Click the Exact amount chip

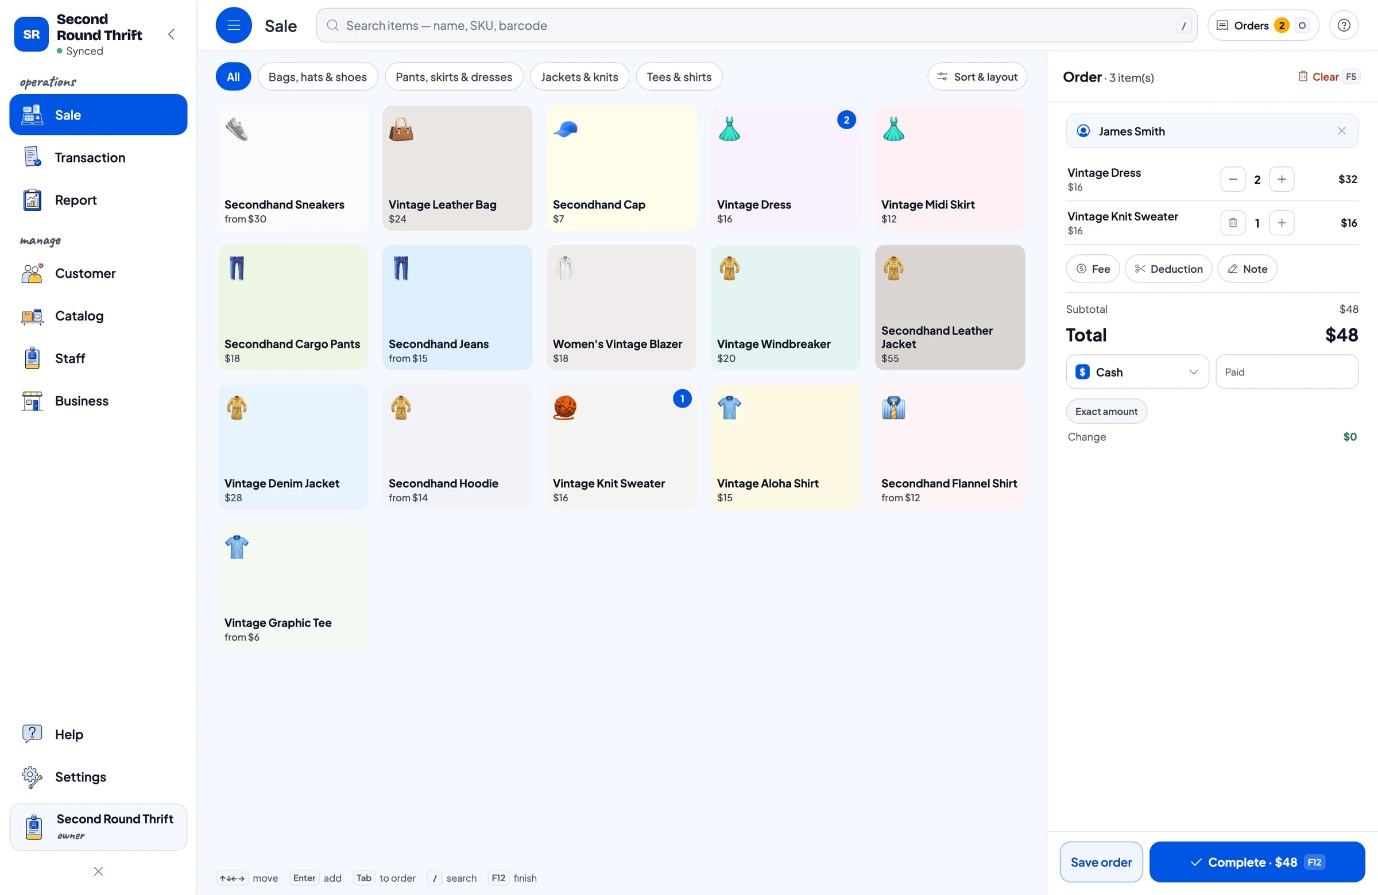[1106, 411]
